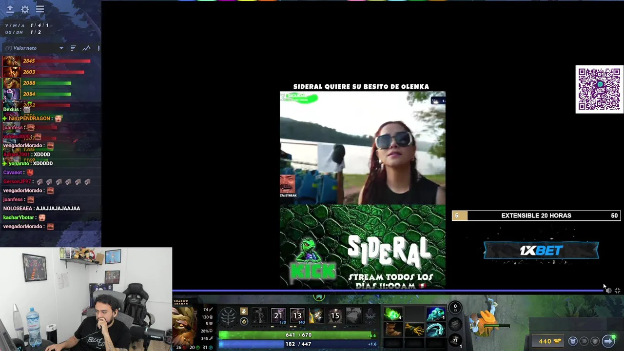Click the lower small facet icon beside talent tree
Screen dimensions: 624x351
point(244,321)
